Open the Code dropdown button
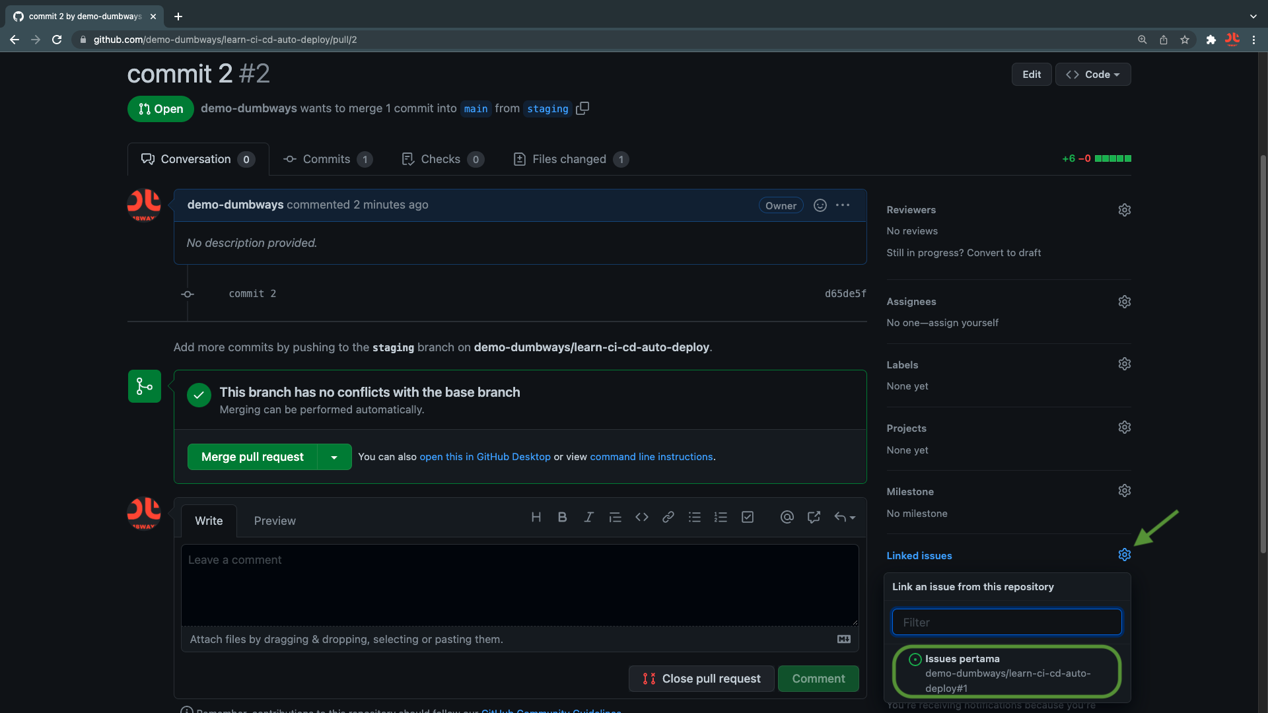Viewport: 1268px width, 713px height. (x=1092, y=75)
